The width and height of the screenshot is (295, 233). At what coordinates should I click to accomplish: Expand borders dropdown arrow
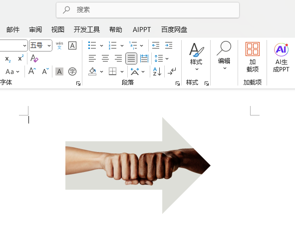(122, 71)
